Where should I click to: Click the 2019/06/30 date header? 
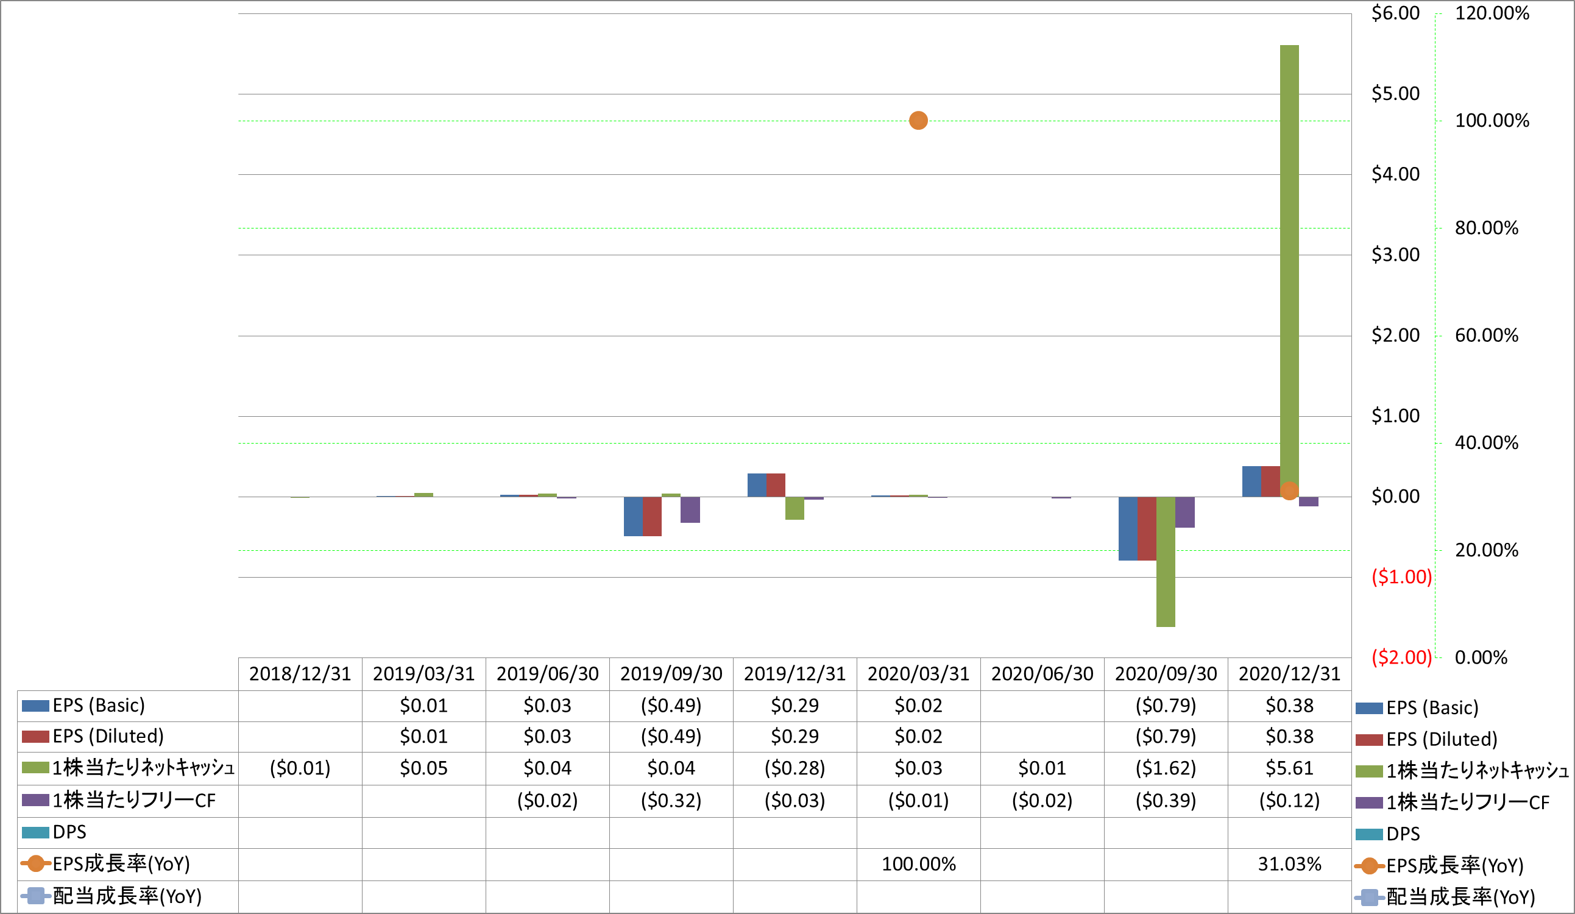548,674
